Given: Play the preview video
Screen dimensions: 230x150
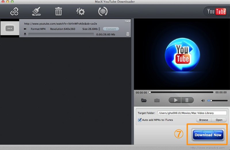Looking at the screenshot, I should tap(175, 100).
